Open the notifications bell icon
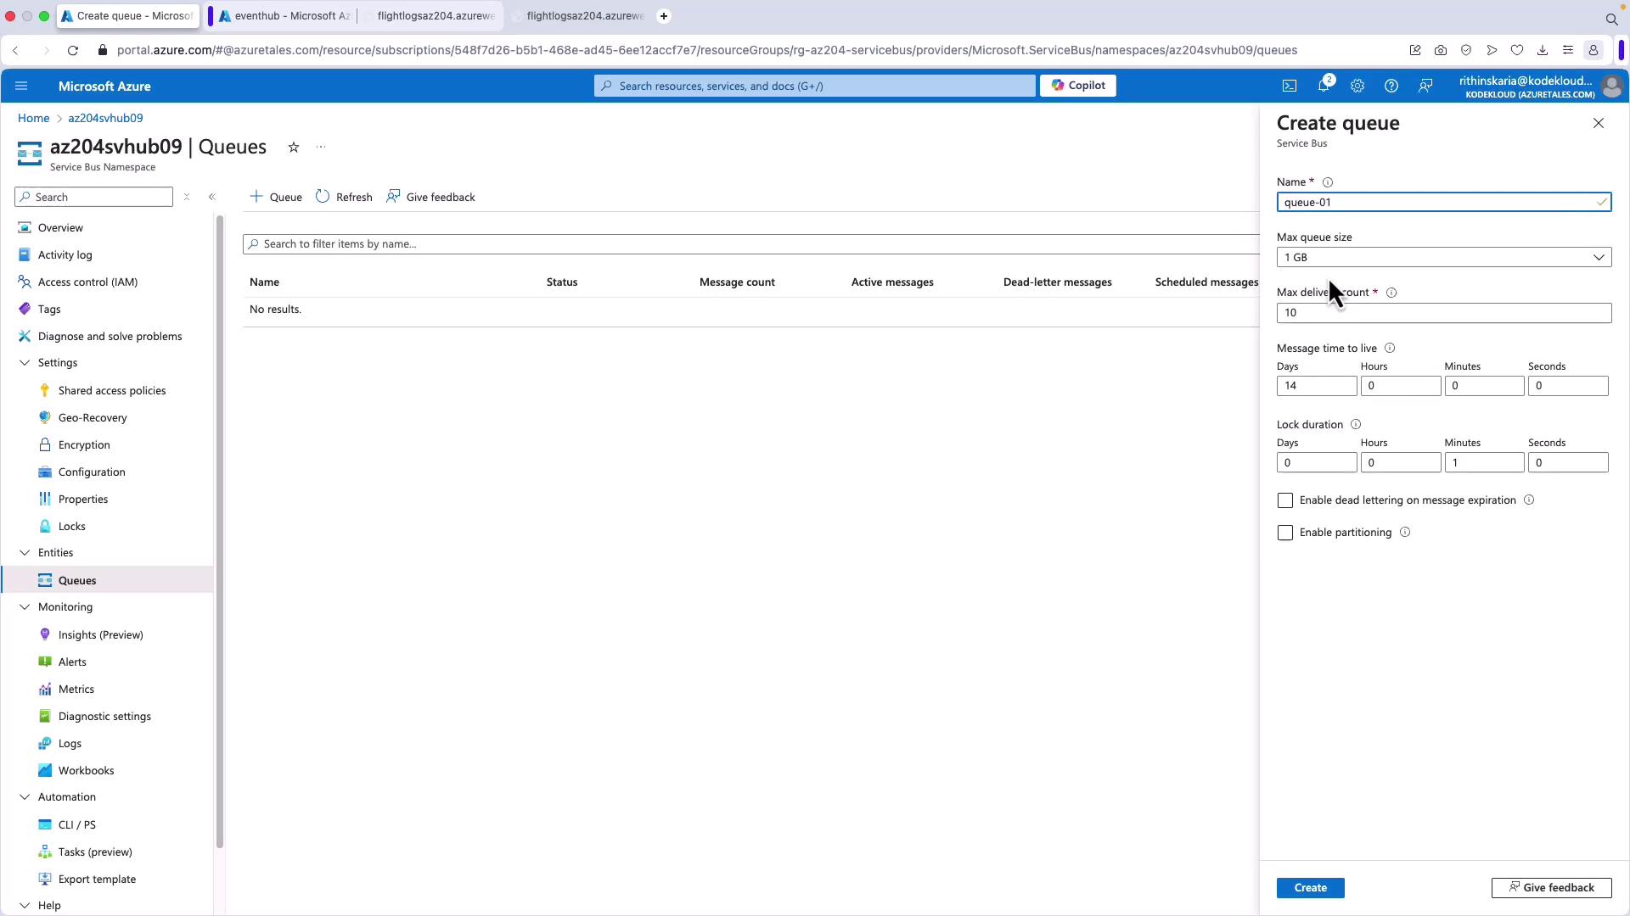 click(1323, 86)
